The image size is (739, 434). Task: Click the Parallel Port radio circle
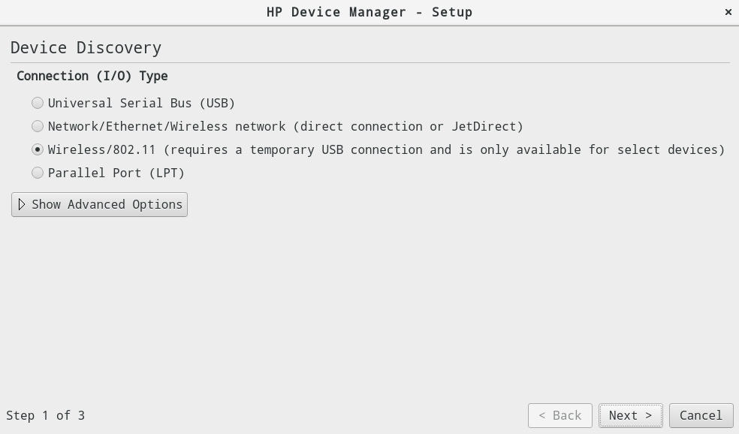coord(38,173)
